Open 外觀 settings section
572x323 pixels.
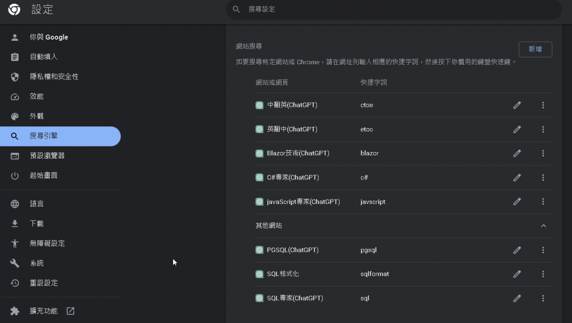click(x=60, y=116)
